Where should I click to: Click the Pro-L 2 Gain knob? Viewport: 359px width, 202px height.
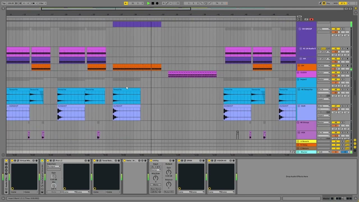[54, 176]
